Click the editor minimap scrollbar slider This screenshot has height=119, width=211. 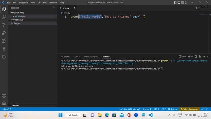tap(210, 15)
